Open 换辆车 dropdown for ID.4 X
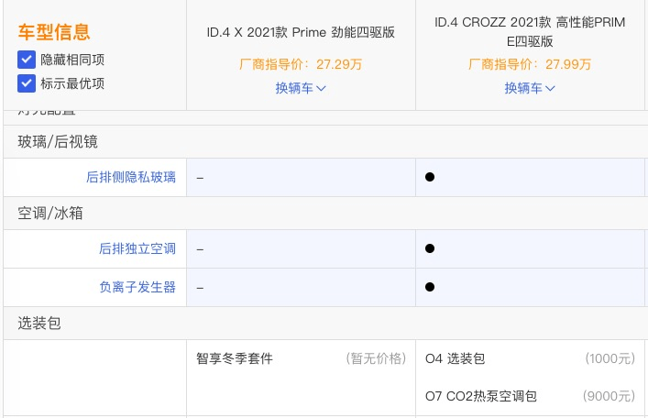 click(x=301, y=88)
